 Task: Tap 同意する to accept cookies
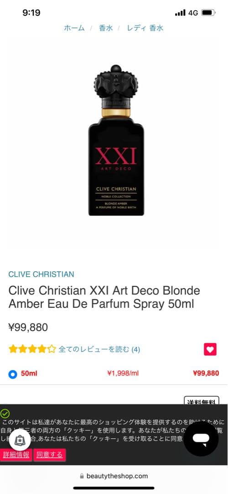pos(50,455)
